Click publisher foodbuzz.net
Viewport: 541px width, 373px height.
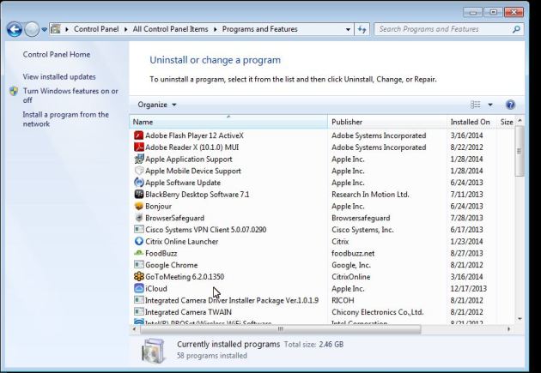353,253
